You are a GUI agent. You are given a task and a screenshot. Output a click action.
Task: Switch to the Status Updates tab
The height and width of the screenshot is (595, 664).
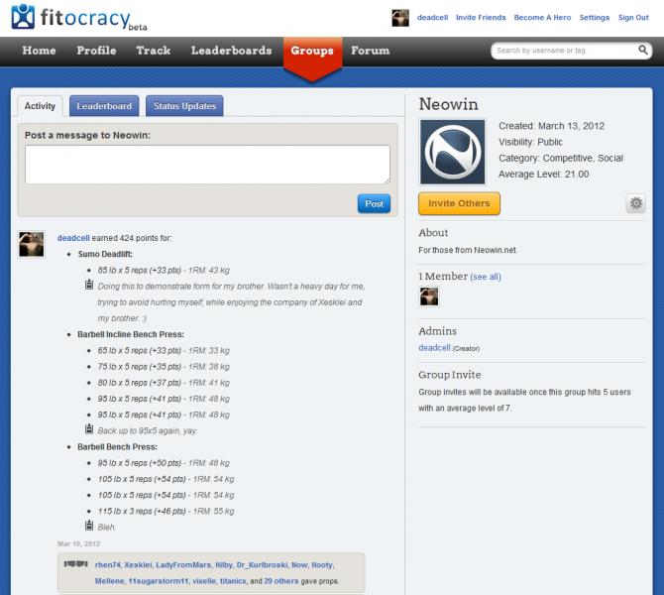184,106
